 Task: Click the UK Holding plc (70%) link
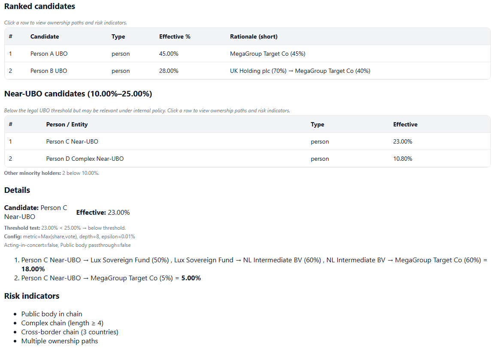pyautogui.click(x=258, y=71)
